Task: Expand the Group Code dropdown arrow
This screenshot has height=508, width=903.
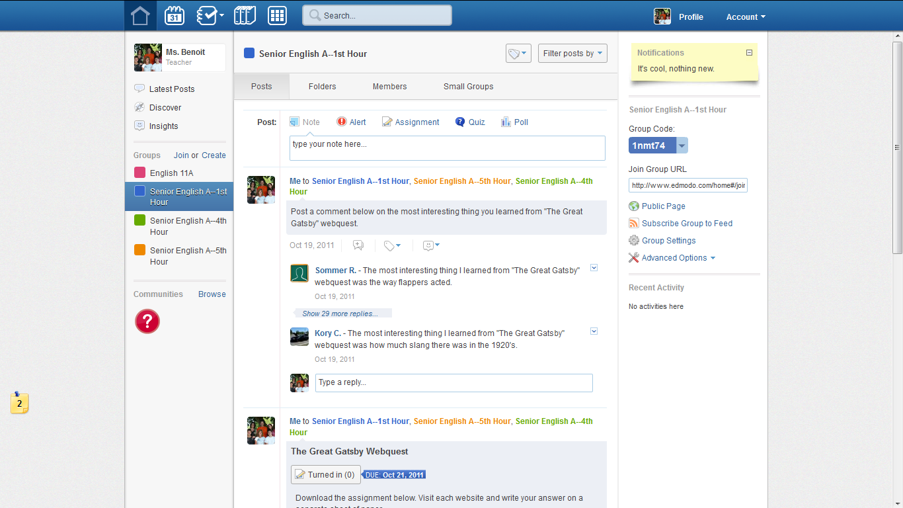Action: coord(682,146)
